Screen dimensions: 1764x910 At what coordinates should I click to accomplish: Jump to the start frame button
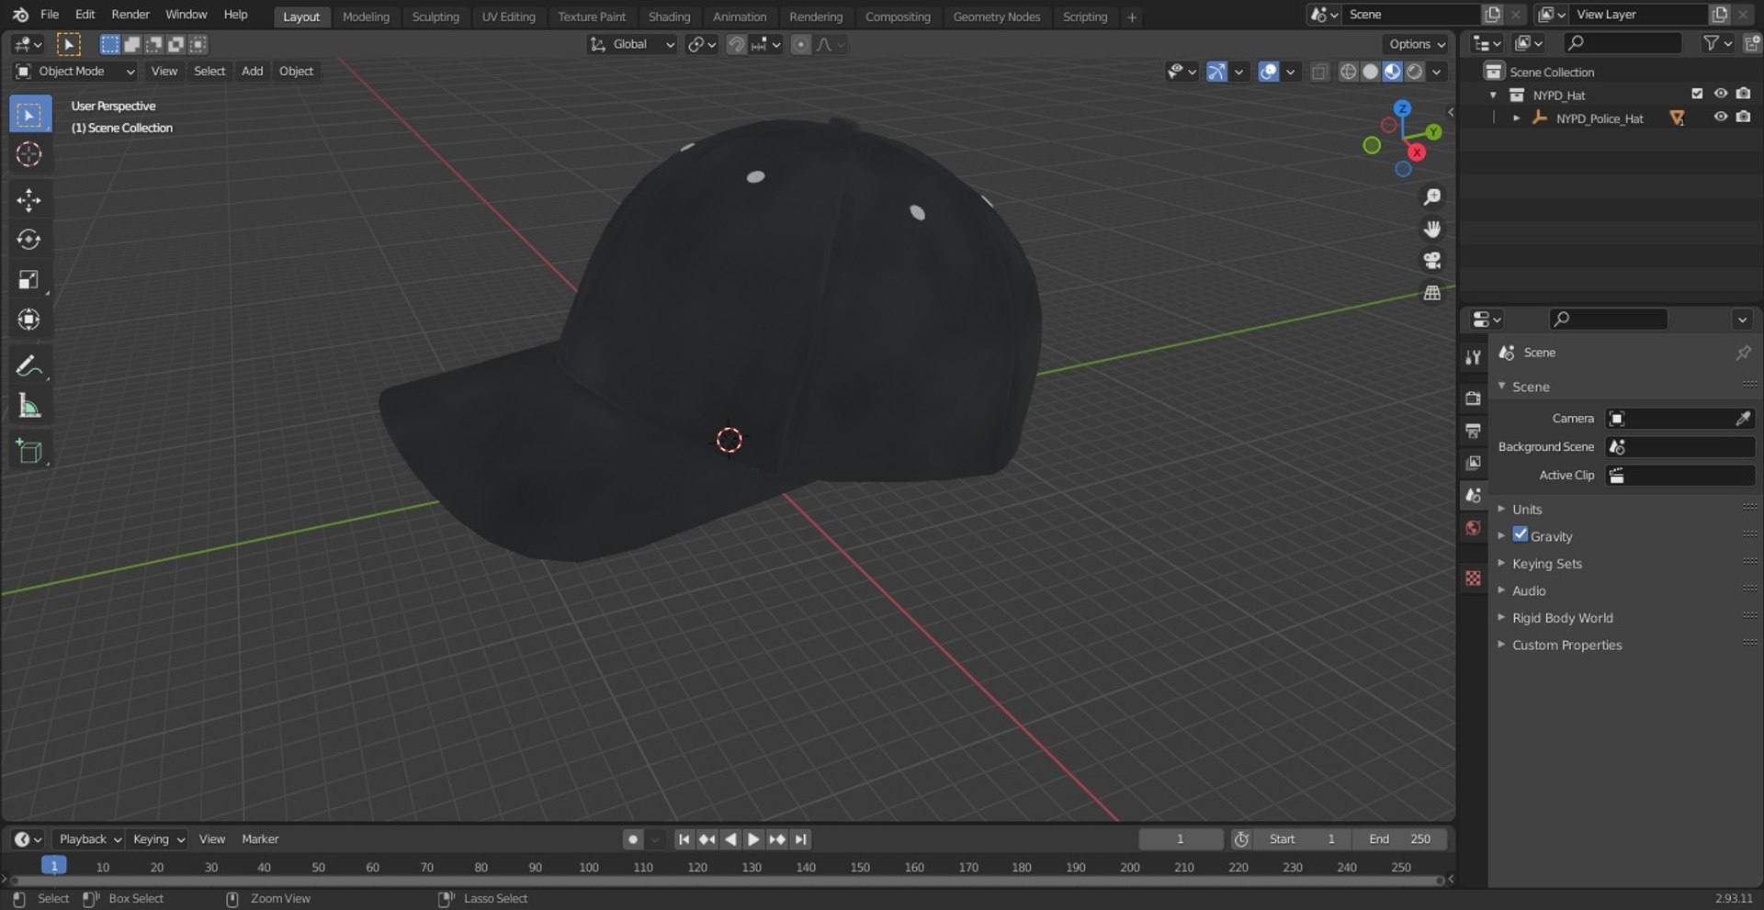pos(684,839)
